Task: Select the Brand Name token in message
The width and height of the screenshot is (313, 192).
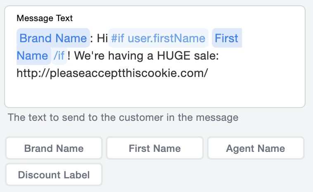Action: 53,38
